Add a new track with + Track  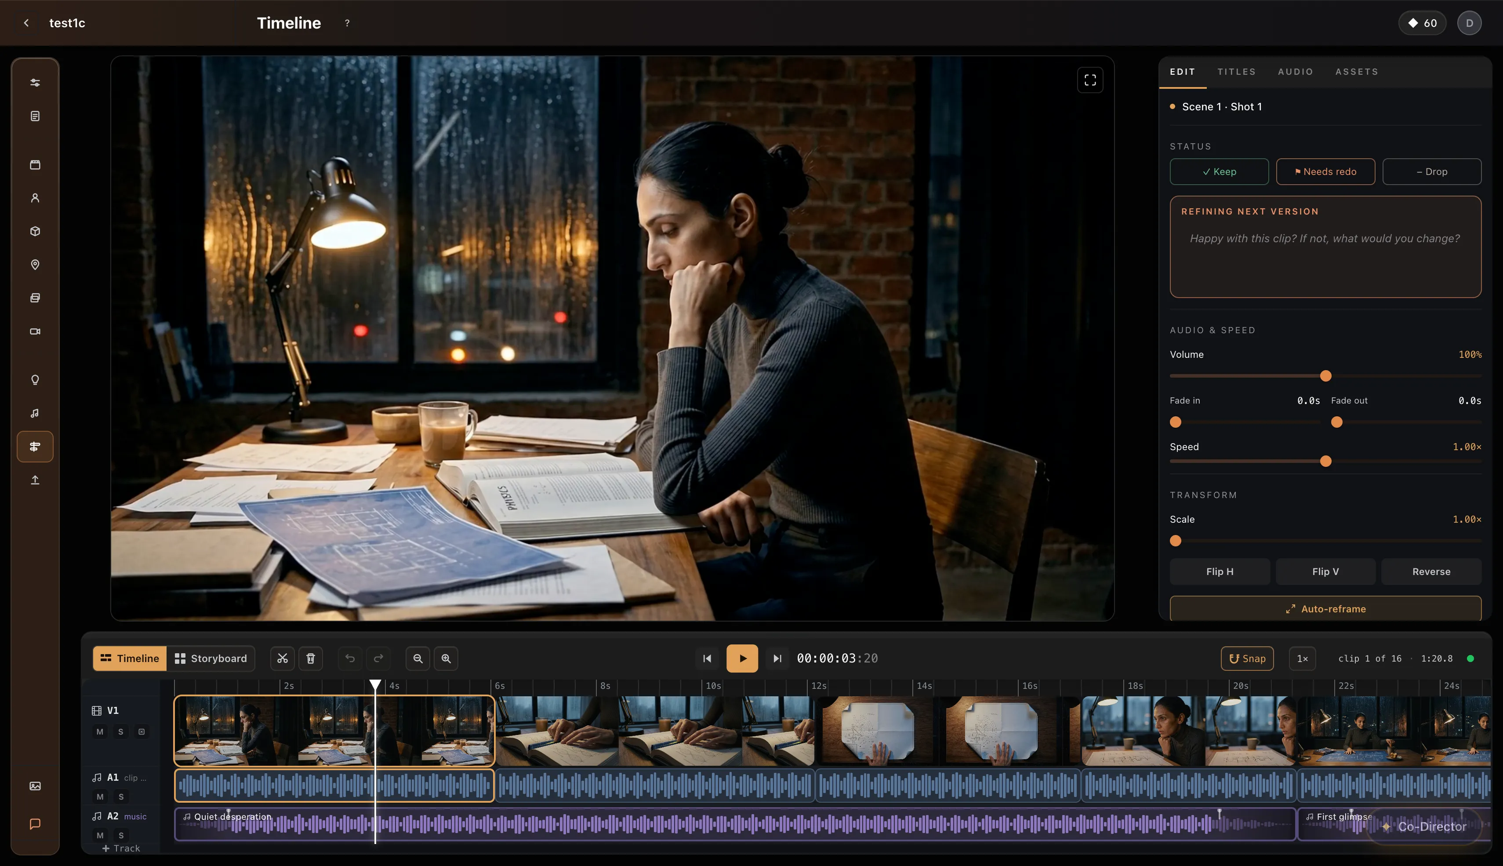[121, 848]
